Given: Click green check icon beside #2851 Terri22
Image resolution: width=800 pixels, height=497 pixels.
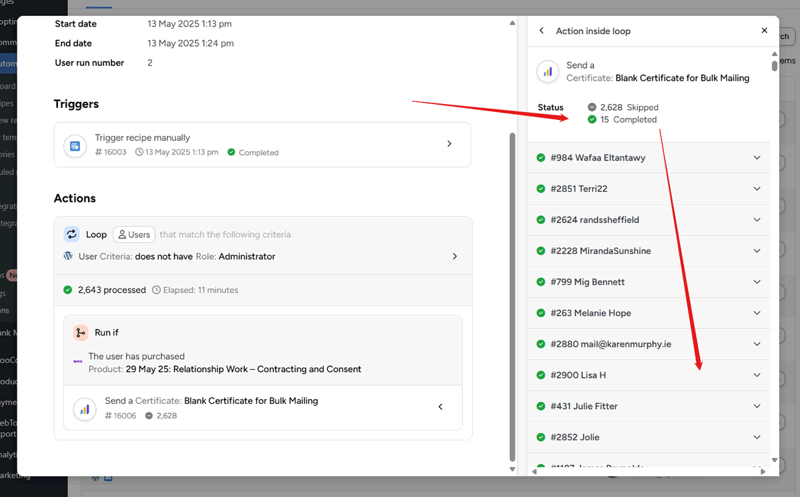Looking at the screenshot, I should coord(541,189).
